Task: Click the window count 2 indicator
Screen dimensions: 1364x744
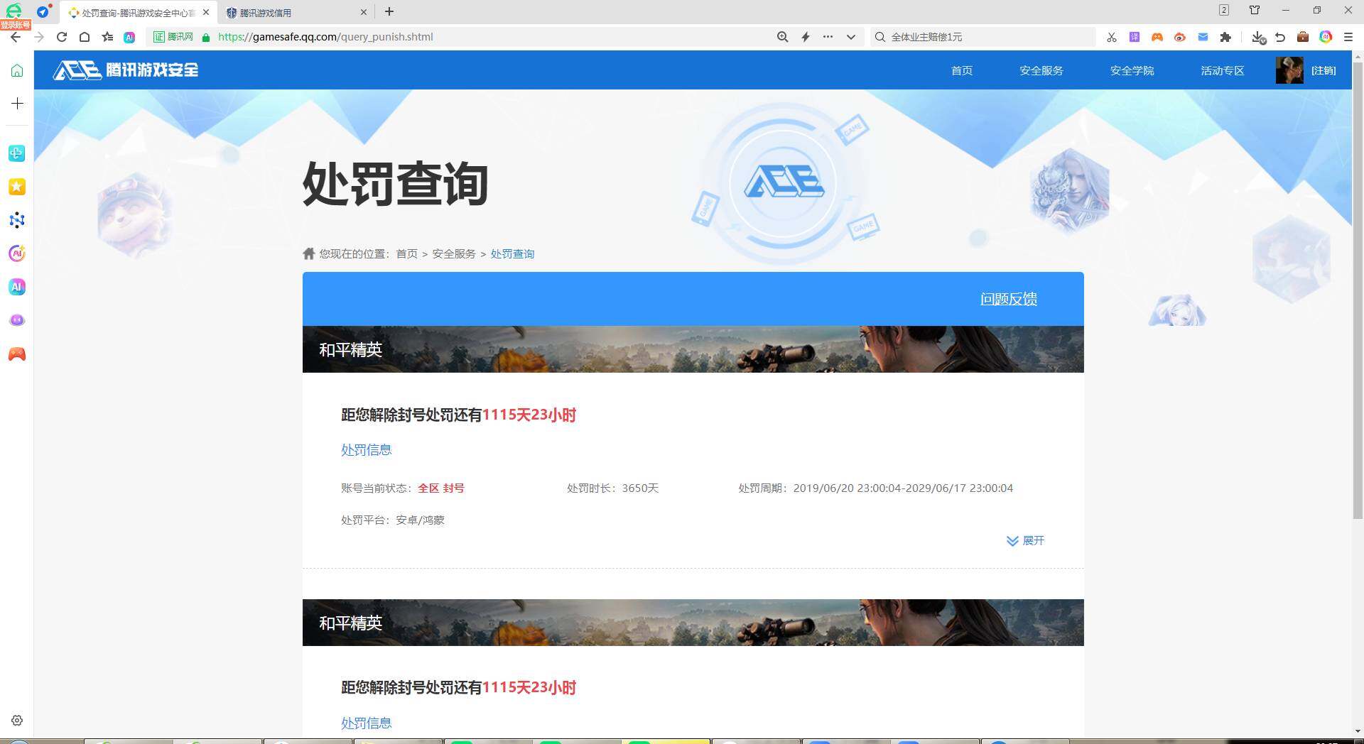Action: coord(1224,10)
